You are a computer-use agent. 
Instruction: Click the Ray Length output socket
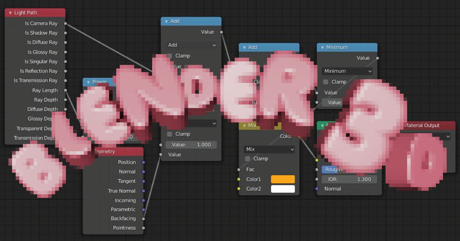click(x=65, y=90)
